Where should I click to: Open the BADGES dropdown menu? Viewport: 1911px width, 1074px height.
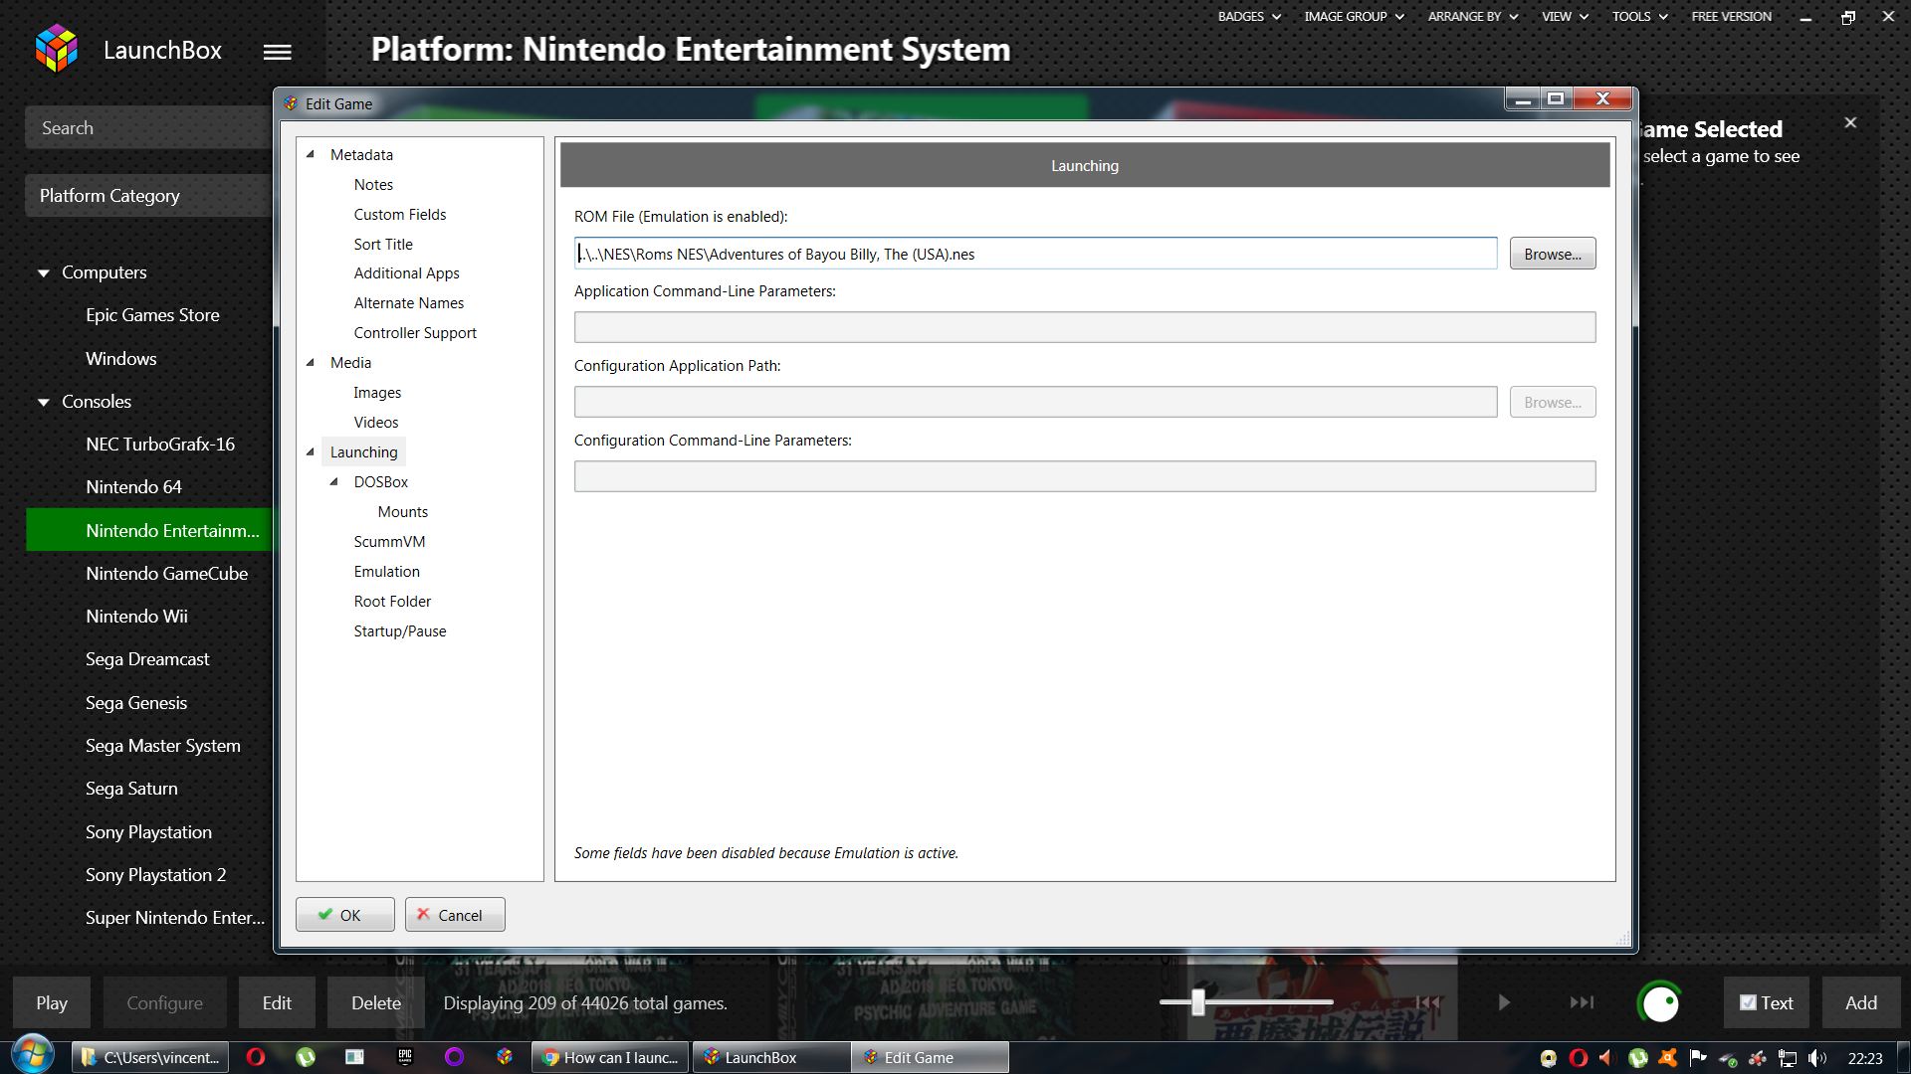tap(1249, 16)
